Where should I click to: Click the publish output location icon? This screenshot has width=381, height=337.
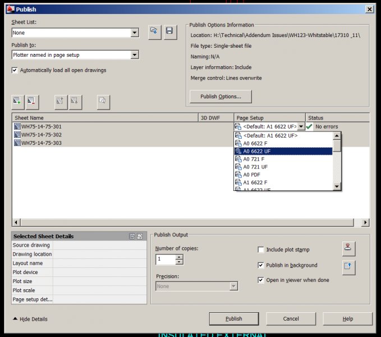click(348, 267)
